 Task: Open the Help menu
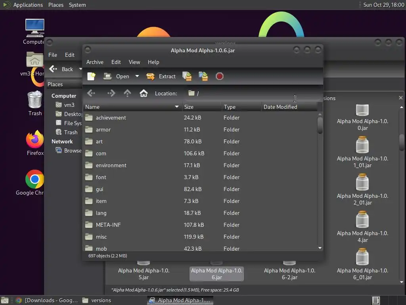pyautogui.click(x=153, y=62)
